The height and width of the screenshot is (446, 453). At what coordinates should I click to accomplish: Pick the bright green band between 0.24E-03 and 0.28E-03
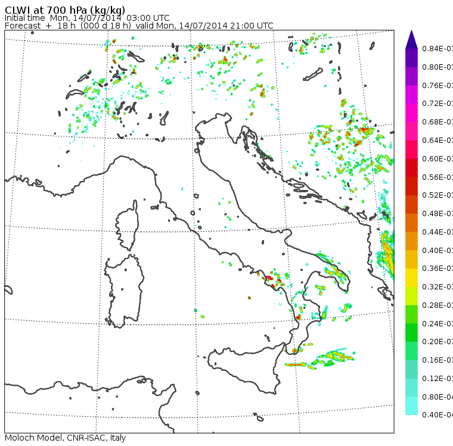(411, 314)
